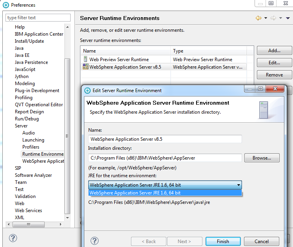Click the help icon in Edit dialog
293x247 pixels.
coord(95,241)
